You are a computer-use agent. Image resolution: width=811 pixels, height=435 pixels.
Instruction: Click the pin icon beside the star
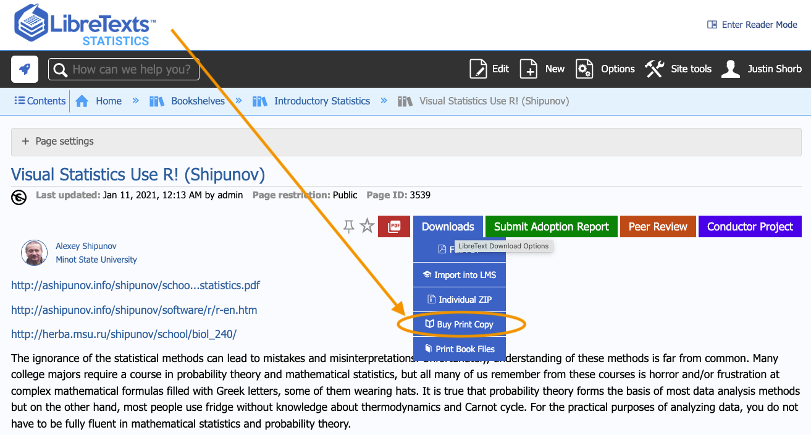coord(349,227)
